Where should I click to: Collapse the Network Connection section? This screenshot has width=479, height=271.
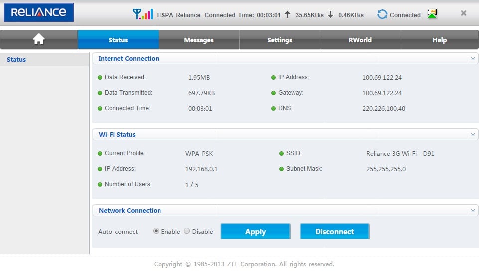click(473, 211)
